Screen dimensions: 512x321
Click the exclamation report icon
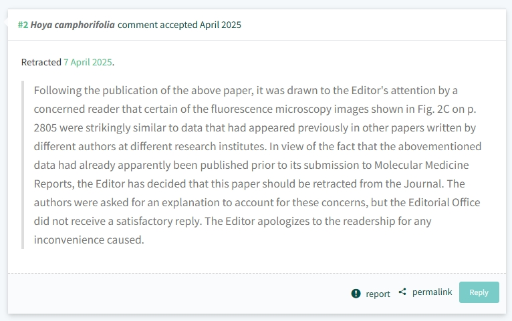(356, 294)
